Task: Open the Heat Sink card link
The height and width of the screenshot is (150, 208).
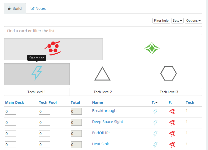Action: 100,144
